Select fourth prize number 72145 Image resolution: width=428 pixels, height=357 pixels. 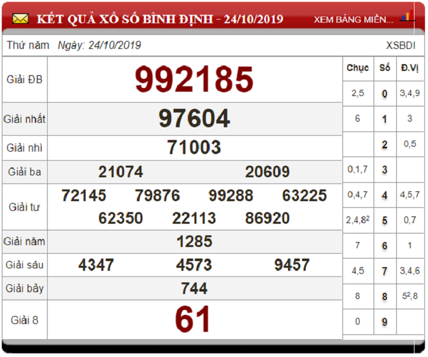(84, 196)
